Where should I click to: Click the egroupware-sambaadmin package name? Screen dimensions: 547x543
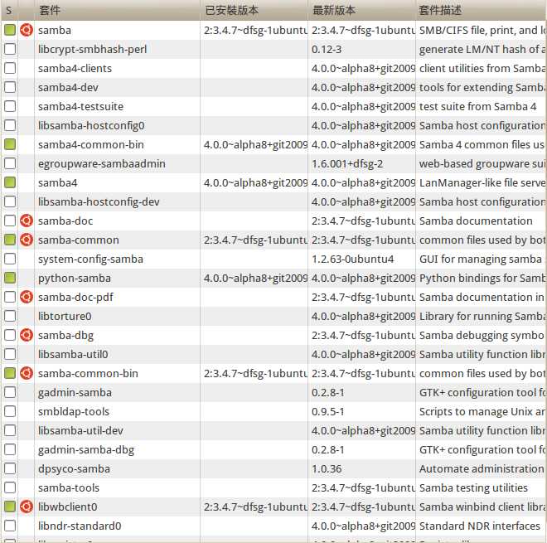pos(101,163)
